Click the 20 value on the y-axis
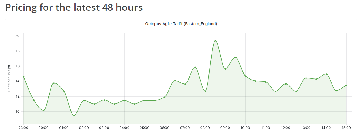Viewport: 359px width, 131px height. coord(17,36)
